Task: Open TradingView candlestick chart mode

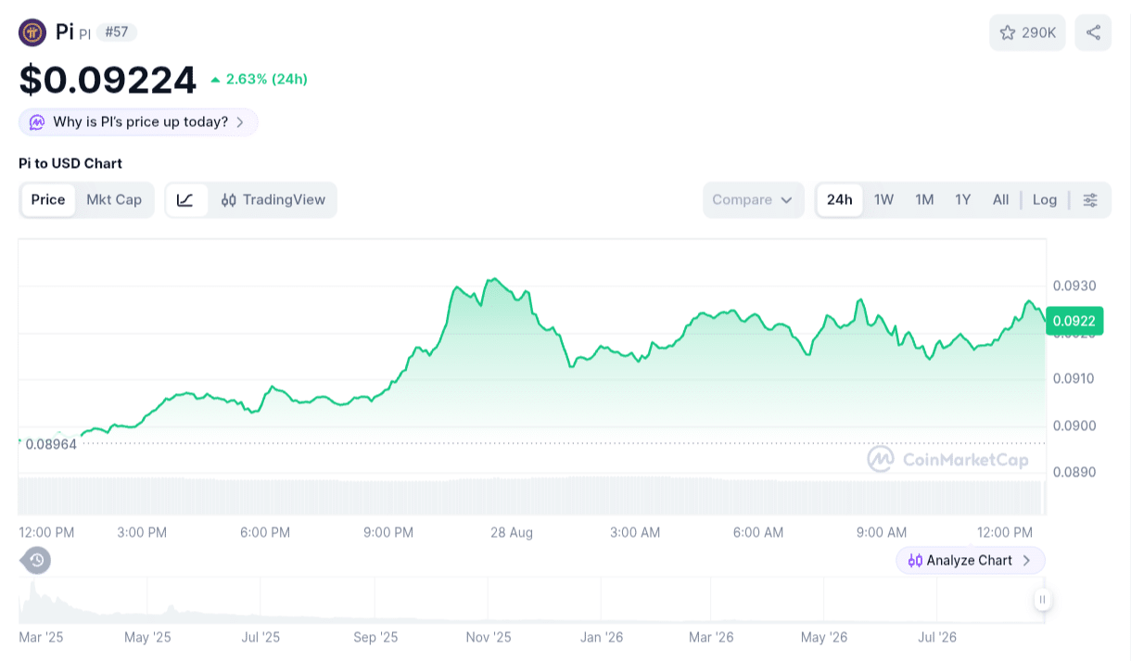Action: click(x=273, y=200)
